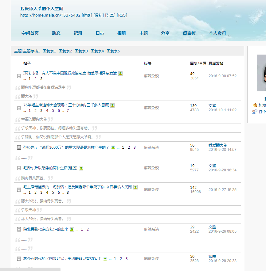Viewport: 266px width, 271px height.
Task: Click thread icon beside 陕北民歌东方红 post
Action: (x=19, y=229)
